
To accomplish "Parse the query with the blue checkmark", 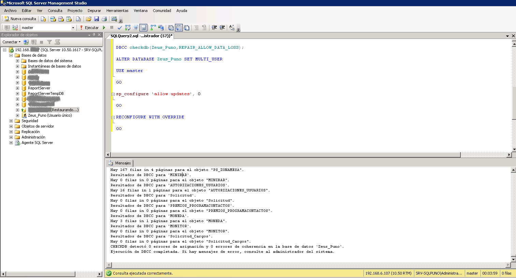I will [x=120, y=28].
